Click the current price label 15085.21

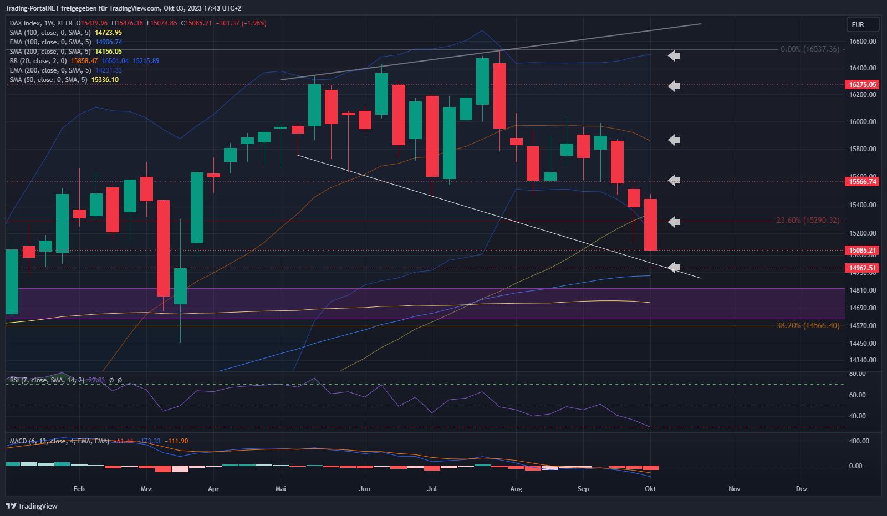[x=863, y=251]
